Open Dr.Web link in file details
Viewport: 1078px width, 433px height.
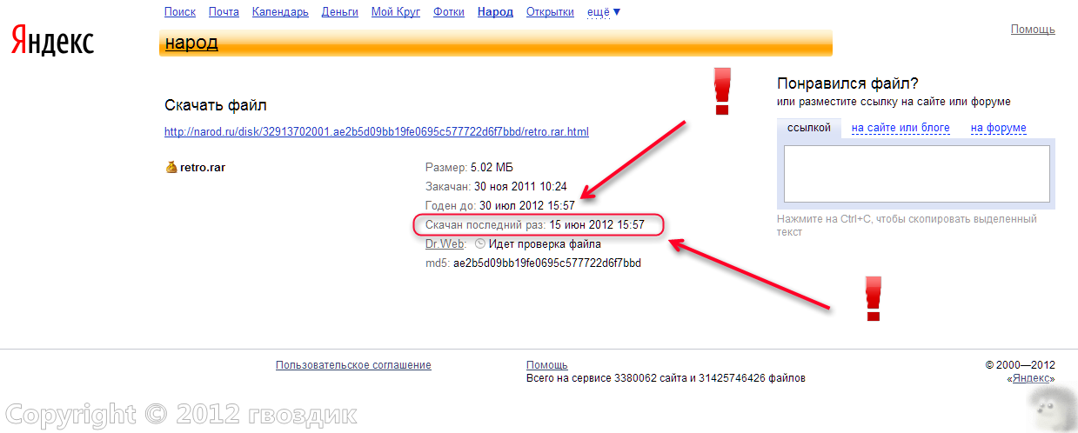(445, 244)
